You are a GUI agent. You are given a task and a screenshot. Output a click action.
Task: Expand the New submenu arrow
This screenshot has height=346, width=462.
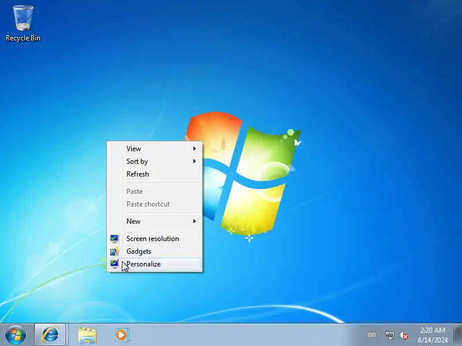195,221
